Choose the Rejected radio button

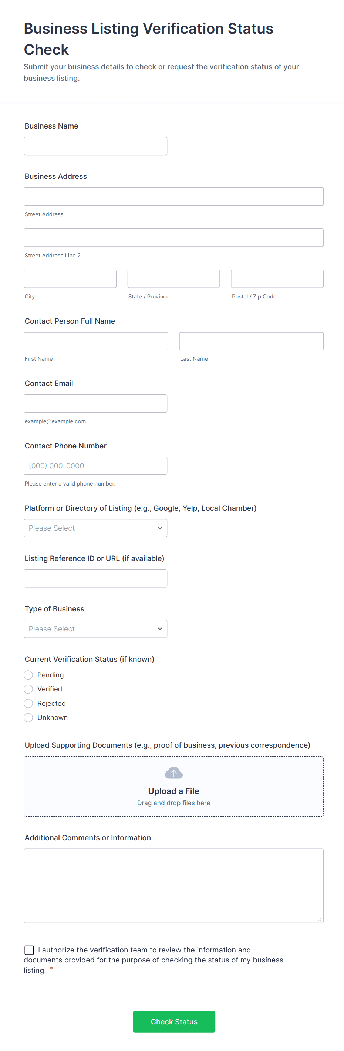point(28,703)
